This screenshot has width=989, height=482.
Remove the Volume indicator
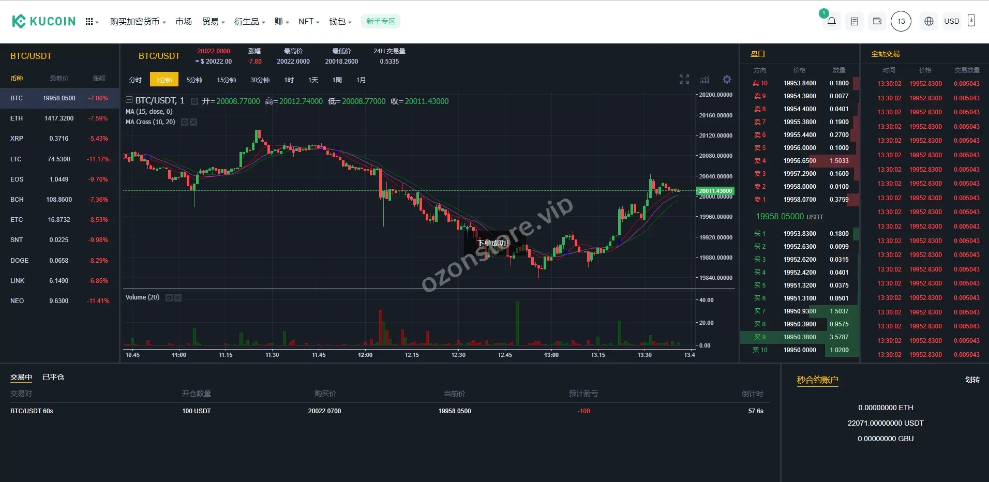click(178, 298)
